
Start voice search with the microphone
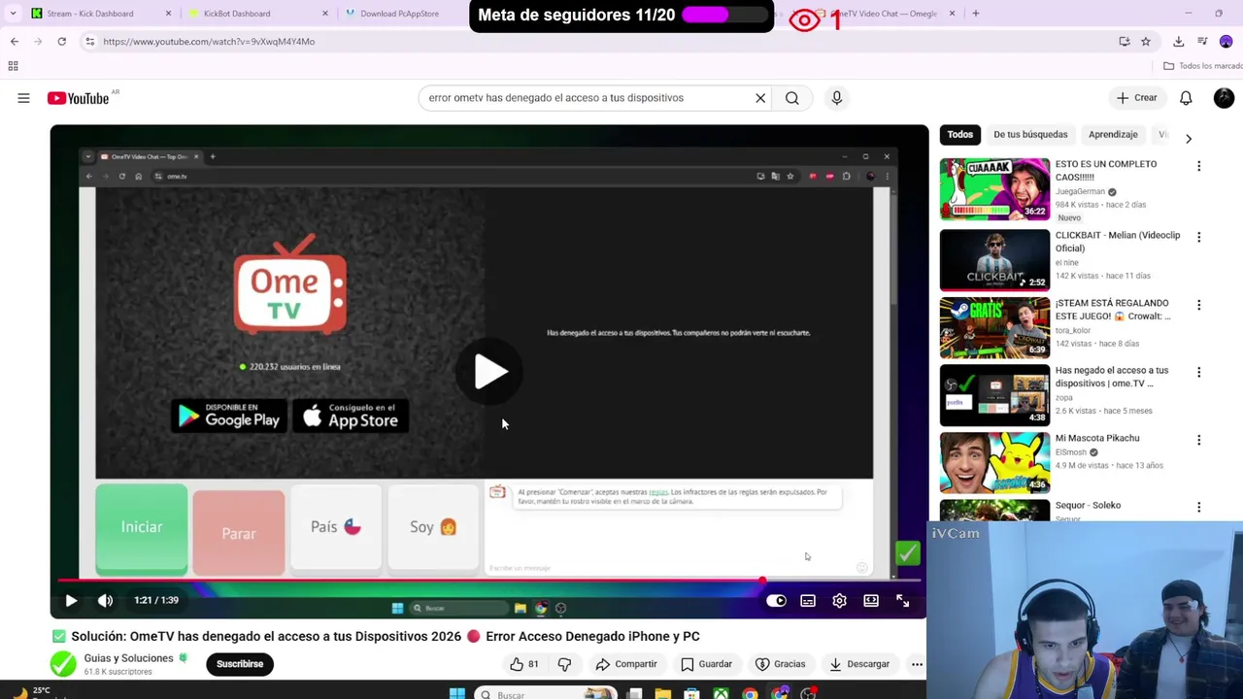pyautogui.click(x=836, y=98)
